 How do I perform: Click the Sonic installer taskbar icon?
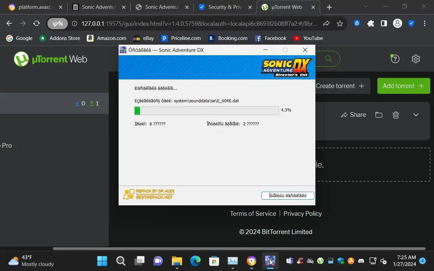(270, 261)
